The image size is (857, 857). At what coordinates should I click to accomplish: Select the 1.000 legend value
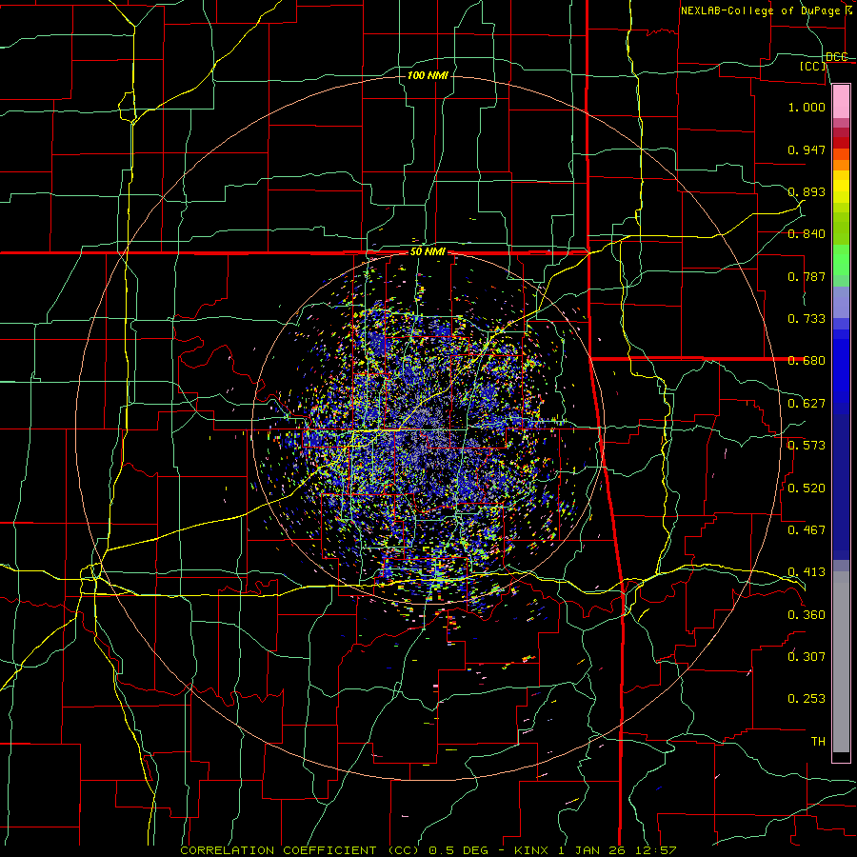tap(807, 107)
